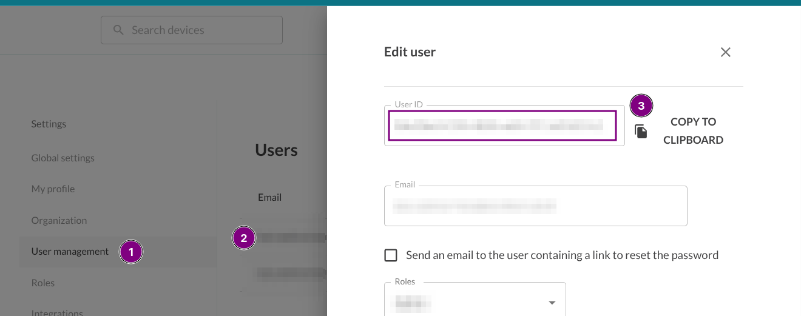Screen dimensions: 801x316
Task: Open Global settings in sidebar
Action: tap(63, 158)
